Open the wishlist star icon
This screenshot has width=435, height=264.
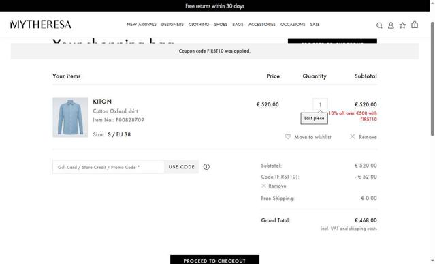pos(402,25)
